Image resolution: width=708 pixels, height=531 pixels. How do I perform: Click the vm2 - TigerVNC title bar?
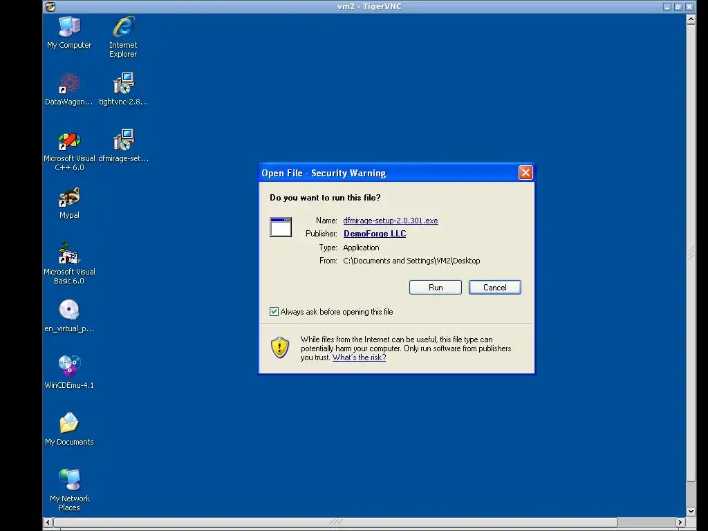369,6
